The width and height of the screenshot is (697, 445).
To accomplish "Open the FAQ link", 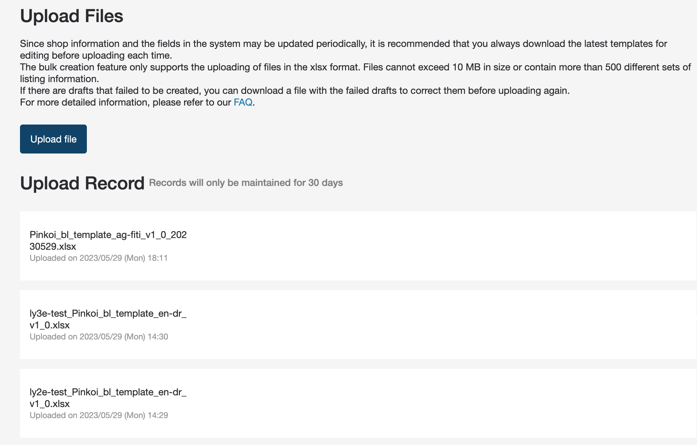I will pyautogui.click(x=243, y=102).
